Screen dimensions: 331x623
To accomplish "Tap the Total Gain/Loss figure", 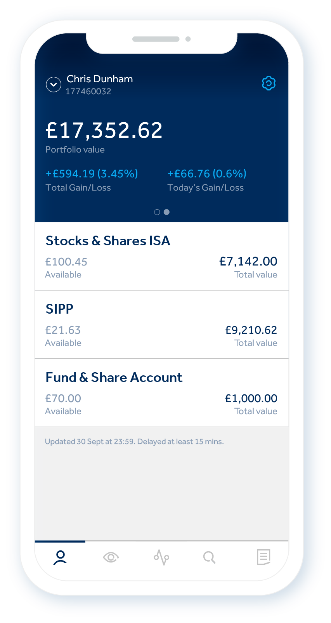I will pos(92,174).
